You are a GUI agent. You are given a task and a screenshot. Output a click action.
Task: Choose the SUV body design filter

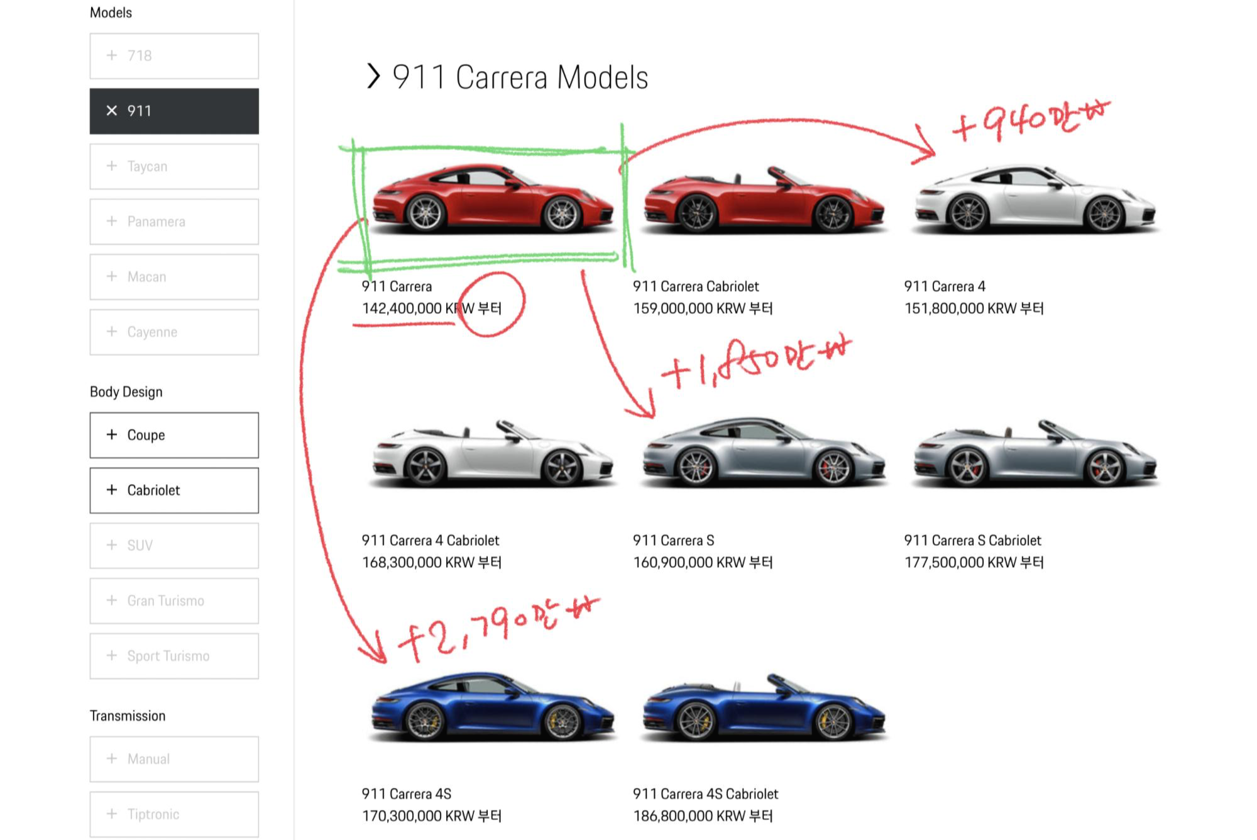(x=174, y=546)
